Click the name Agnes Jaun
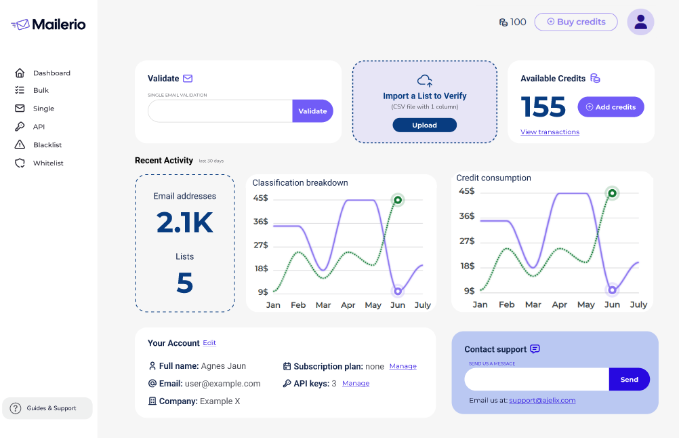 tap(224, 366)
